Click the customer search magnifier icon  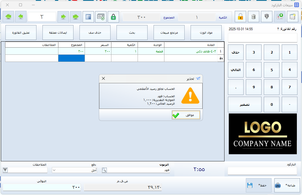tap(105, 170)
